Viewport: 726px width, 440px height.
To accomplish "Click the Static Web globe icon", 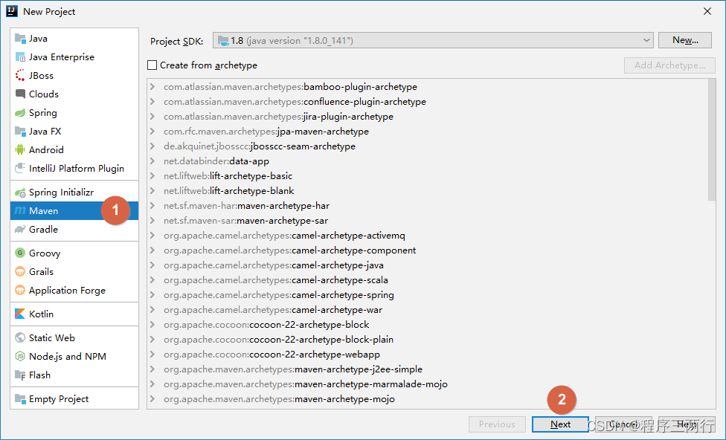I will click(20, 337).
